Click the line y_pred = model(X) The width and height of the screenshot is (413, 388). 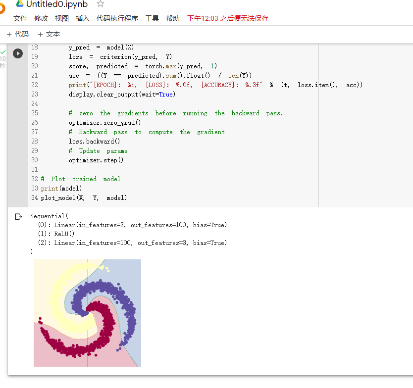[102, 48]
